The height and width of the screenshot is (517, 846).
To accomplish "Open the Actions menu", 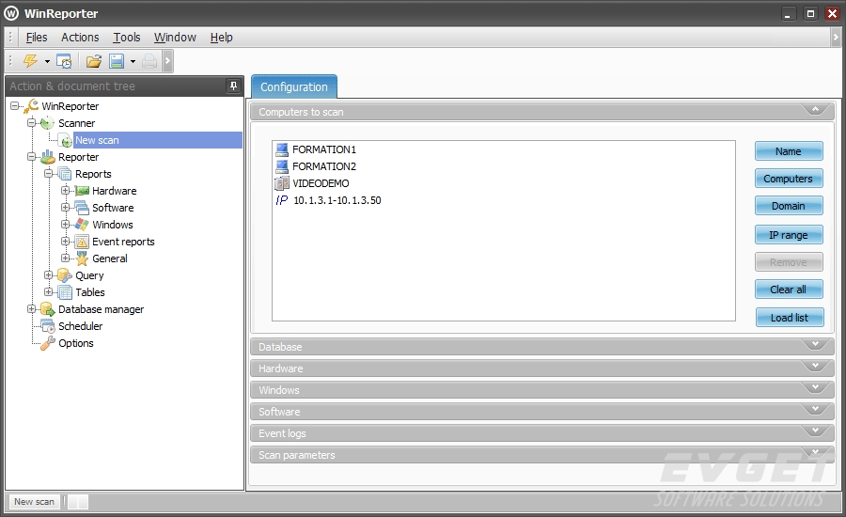I will tap(80, 38).
